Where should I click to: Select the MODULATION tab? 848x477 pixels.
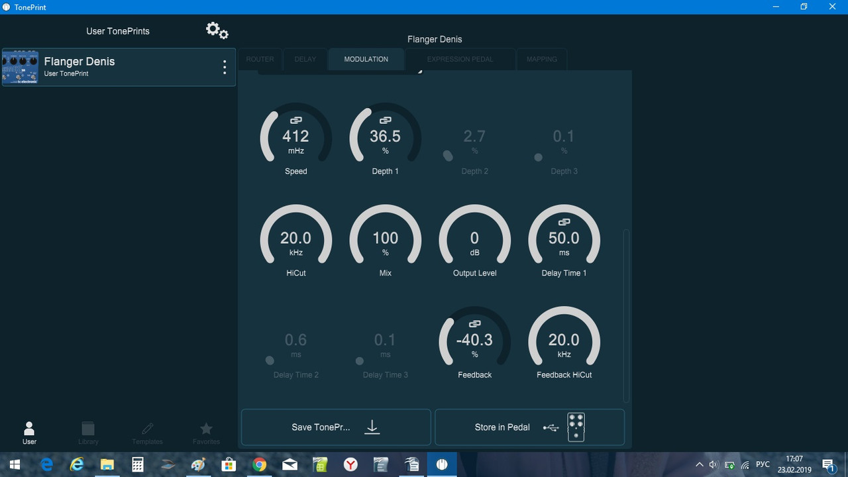[366, 59]
